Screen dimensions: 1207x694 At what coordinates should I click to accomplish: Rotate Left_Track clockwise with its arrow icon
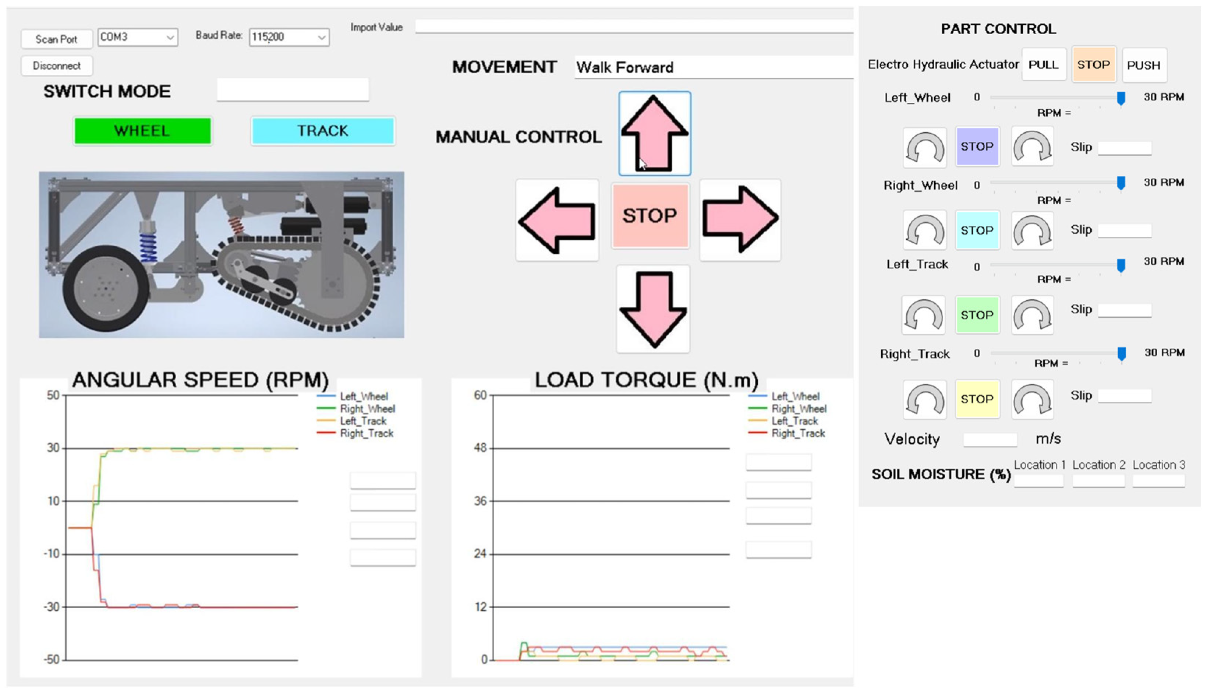click(1032, 315)
